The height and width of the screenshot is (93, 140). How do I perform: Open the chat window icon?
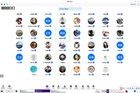coord(71,87)
